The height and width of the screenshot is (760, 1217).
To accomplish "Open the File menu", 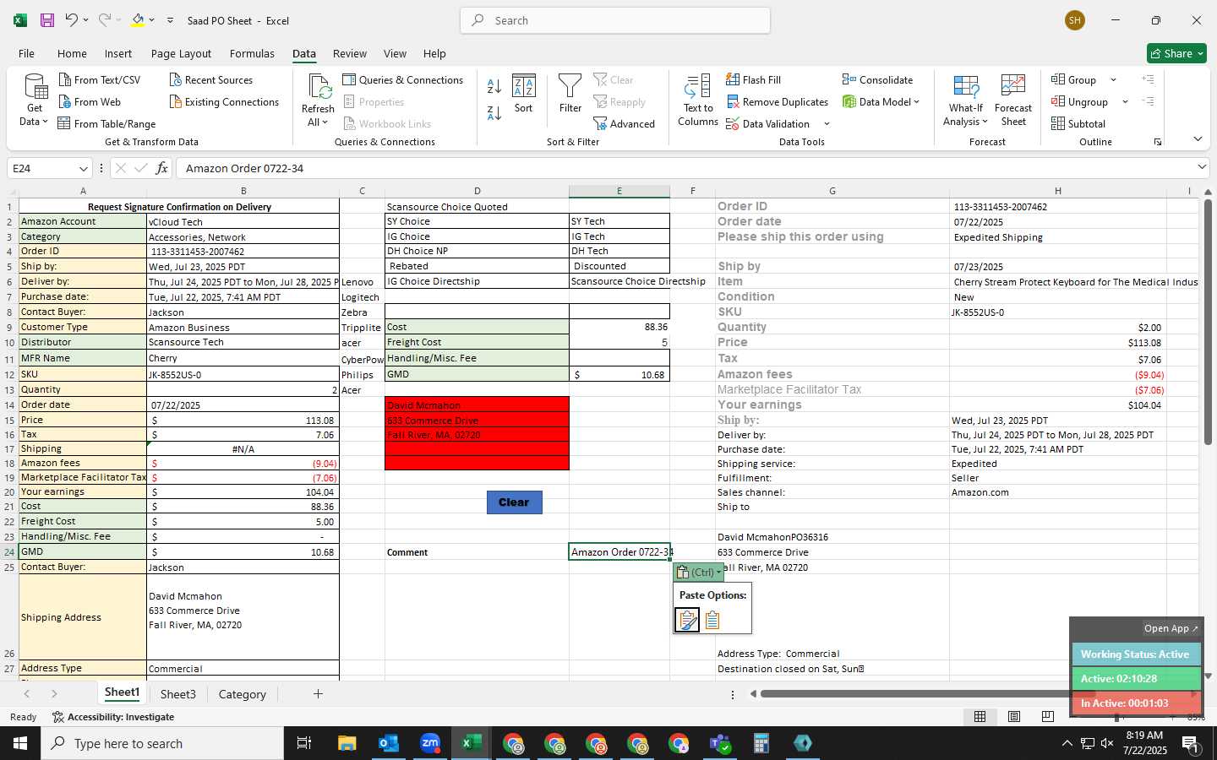I will click(27, 53).
